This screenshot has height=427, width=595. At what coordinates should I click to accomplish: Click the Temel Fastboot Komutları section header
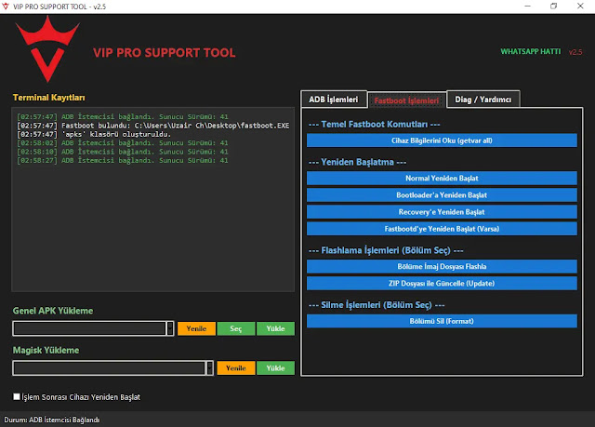(x=374, y=125)
